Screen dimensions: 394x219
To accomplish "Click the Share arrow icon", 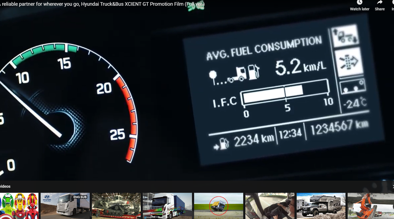I will pyautogui.click(x=380, y=2).
